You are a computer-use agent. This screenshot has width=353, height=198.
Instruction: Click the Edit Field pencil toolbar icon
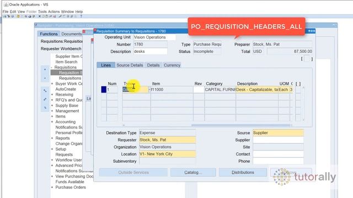pyautogui.click(x=60, y=16)
